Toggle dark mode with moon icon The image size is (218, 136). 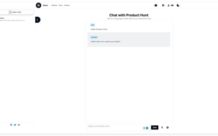click(x=178, y=5)
